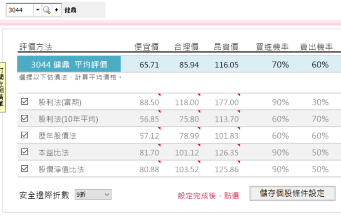The image size is (341, 217).
Task: Click cheap price 81.70 in 本益比法 row
Action: (x=149, y=152)
